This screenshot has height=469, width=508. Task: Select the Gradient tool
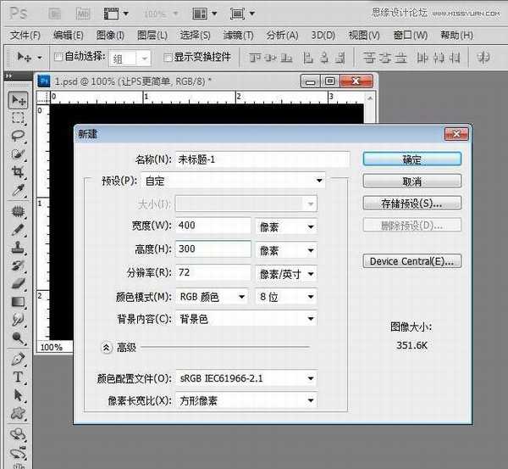point(18,302)
